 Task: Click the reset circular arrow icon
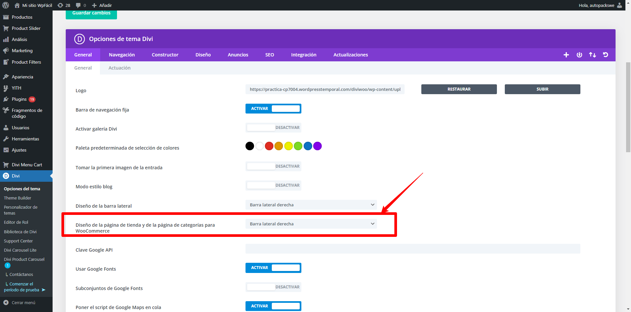pos(606,55)
